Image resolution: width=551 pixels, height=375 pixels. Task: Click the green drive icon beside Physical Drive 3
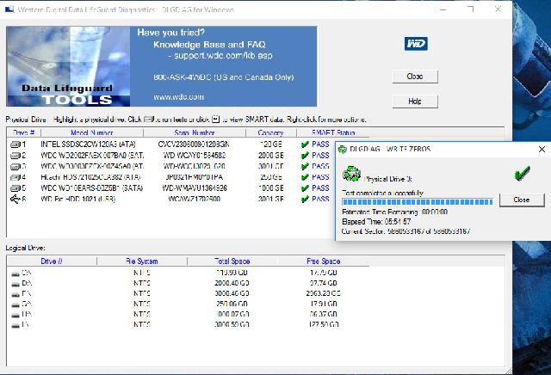pos(352,174)
